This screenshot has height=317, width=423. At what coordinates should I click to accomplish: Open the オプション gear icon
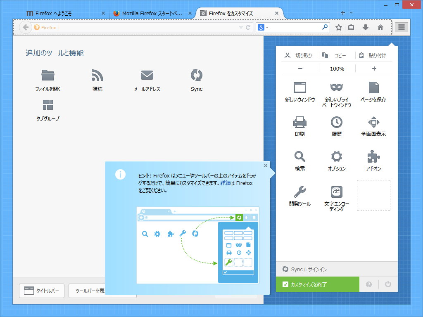(336, 156)
